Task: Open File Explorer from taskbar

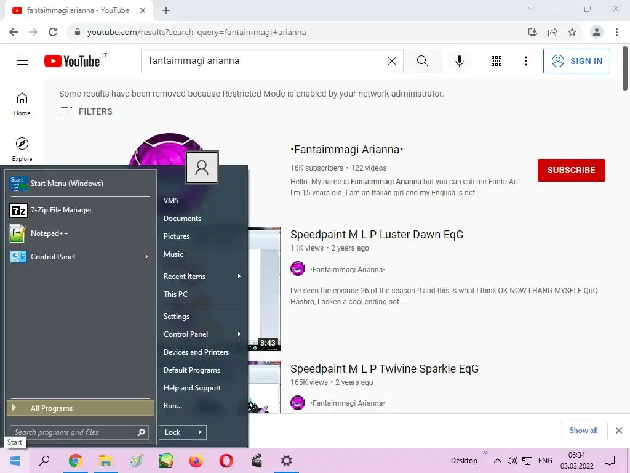Action: tap(105, 461)
